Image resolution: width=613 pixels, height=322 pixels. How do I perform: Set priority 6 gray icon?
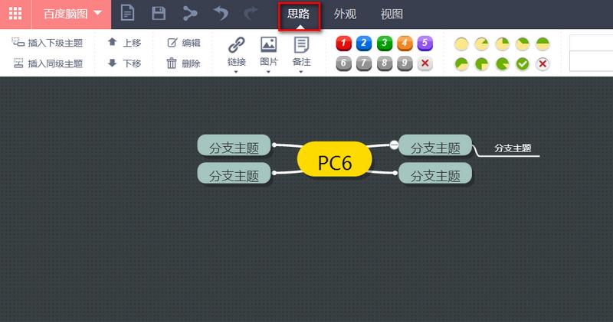(343, 63)
